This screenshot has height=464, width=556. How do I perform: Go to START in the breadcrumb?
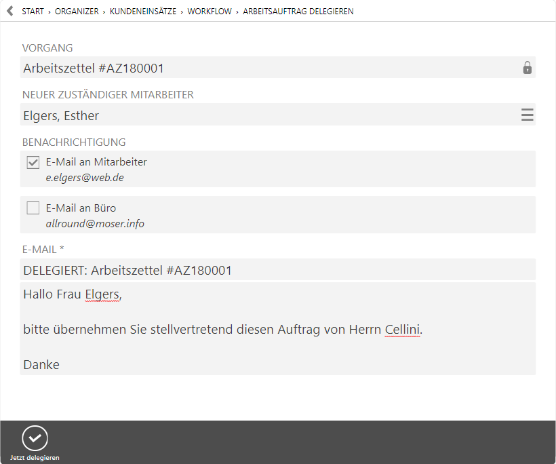(x=33, y=12)
